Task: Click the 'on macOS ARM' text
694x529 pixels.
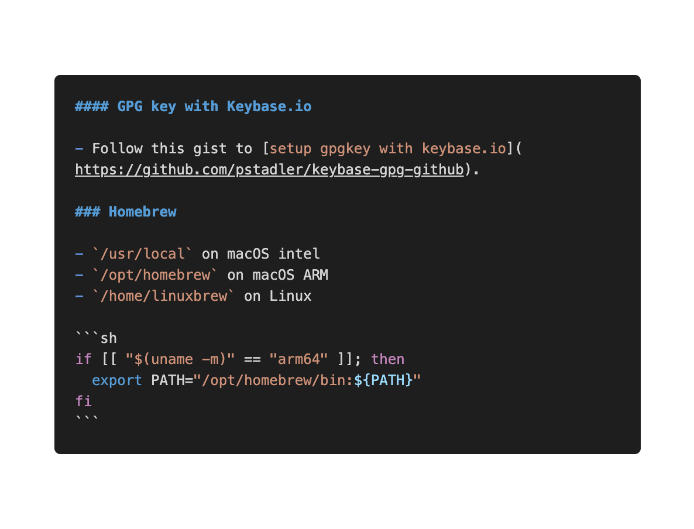Action: pyautogui.click(x=277, y=276)
